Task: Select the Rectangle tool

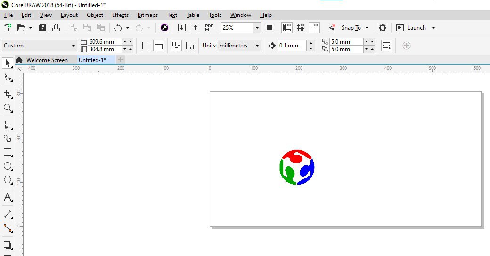Action: click(x=8, y=152)
